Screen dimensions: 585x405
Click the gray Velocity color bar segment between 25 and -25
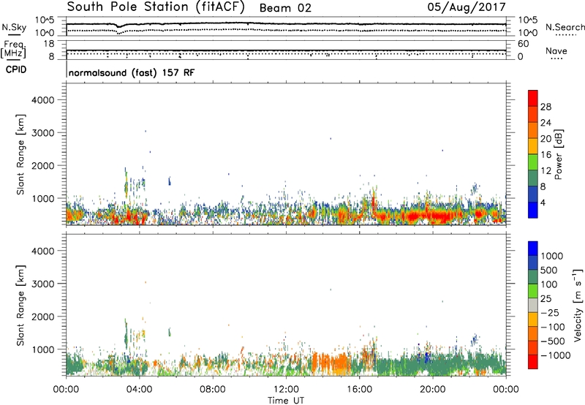pos(533,305)
